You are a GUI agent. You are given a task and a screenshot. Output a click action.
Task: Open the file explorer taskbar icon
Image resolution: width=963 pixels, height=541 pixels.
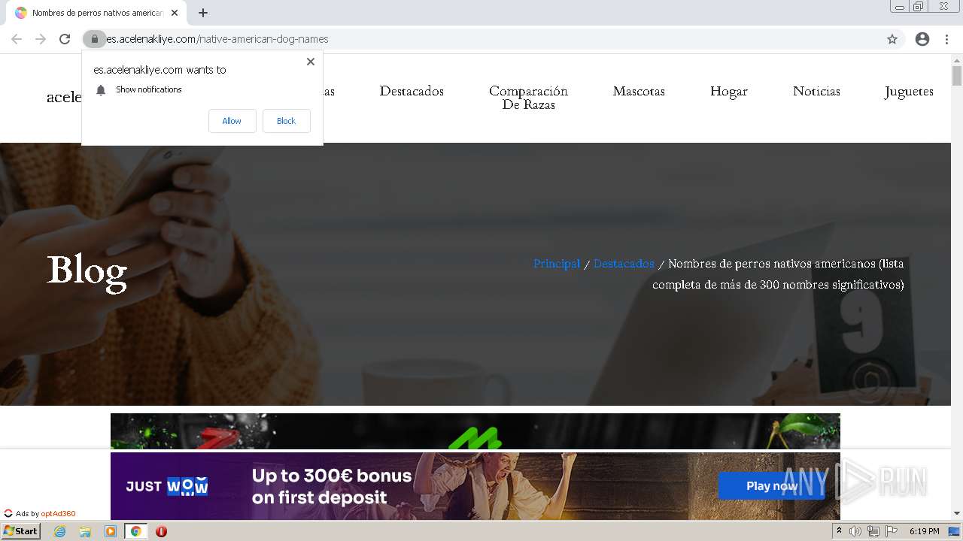pos(85,531)
